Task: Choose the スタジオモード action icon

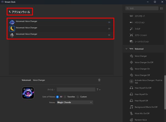Action: tap(131, 16)
